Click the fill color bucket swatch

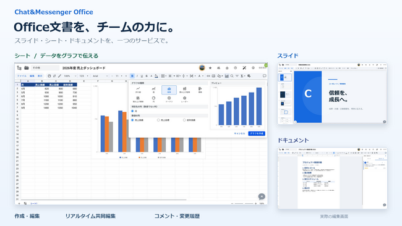coord(156,76)
